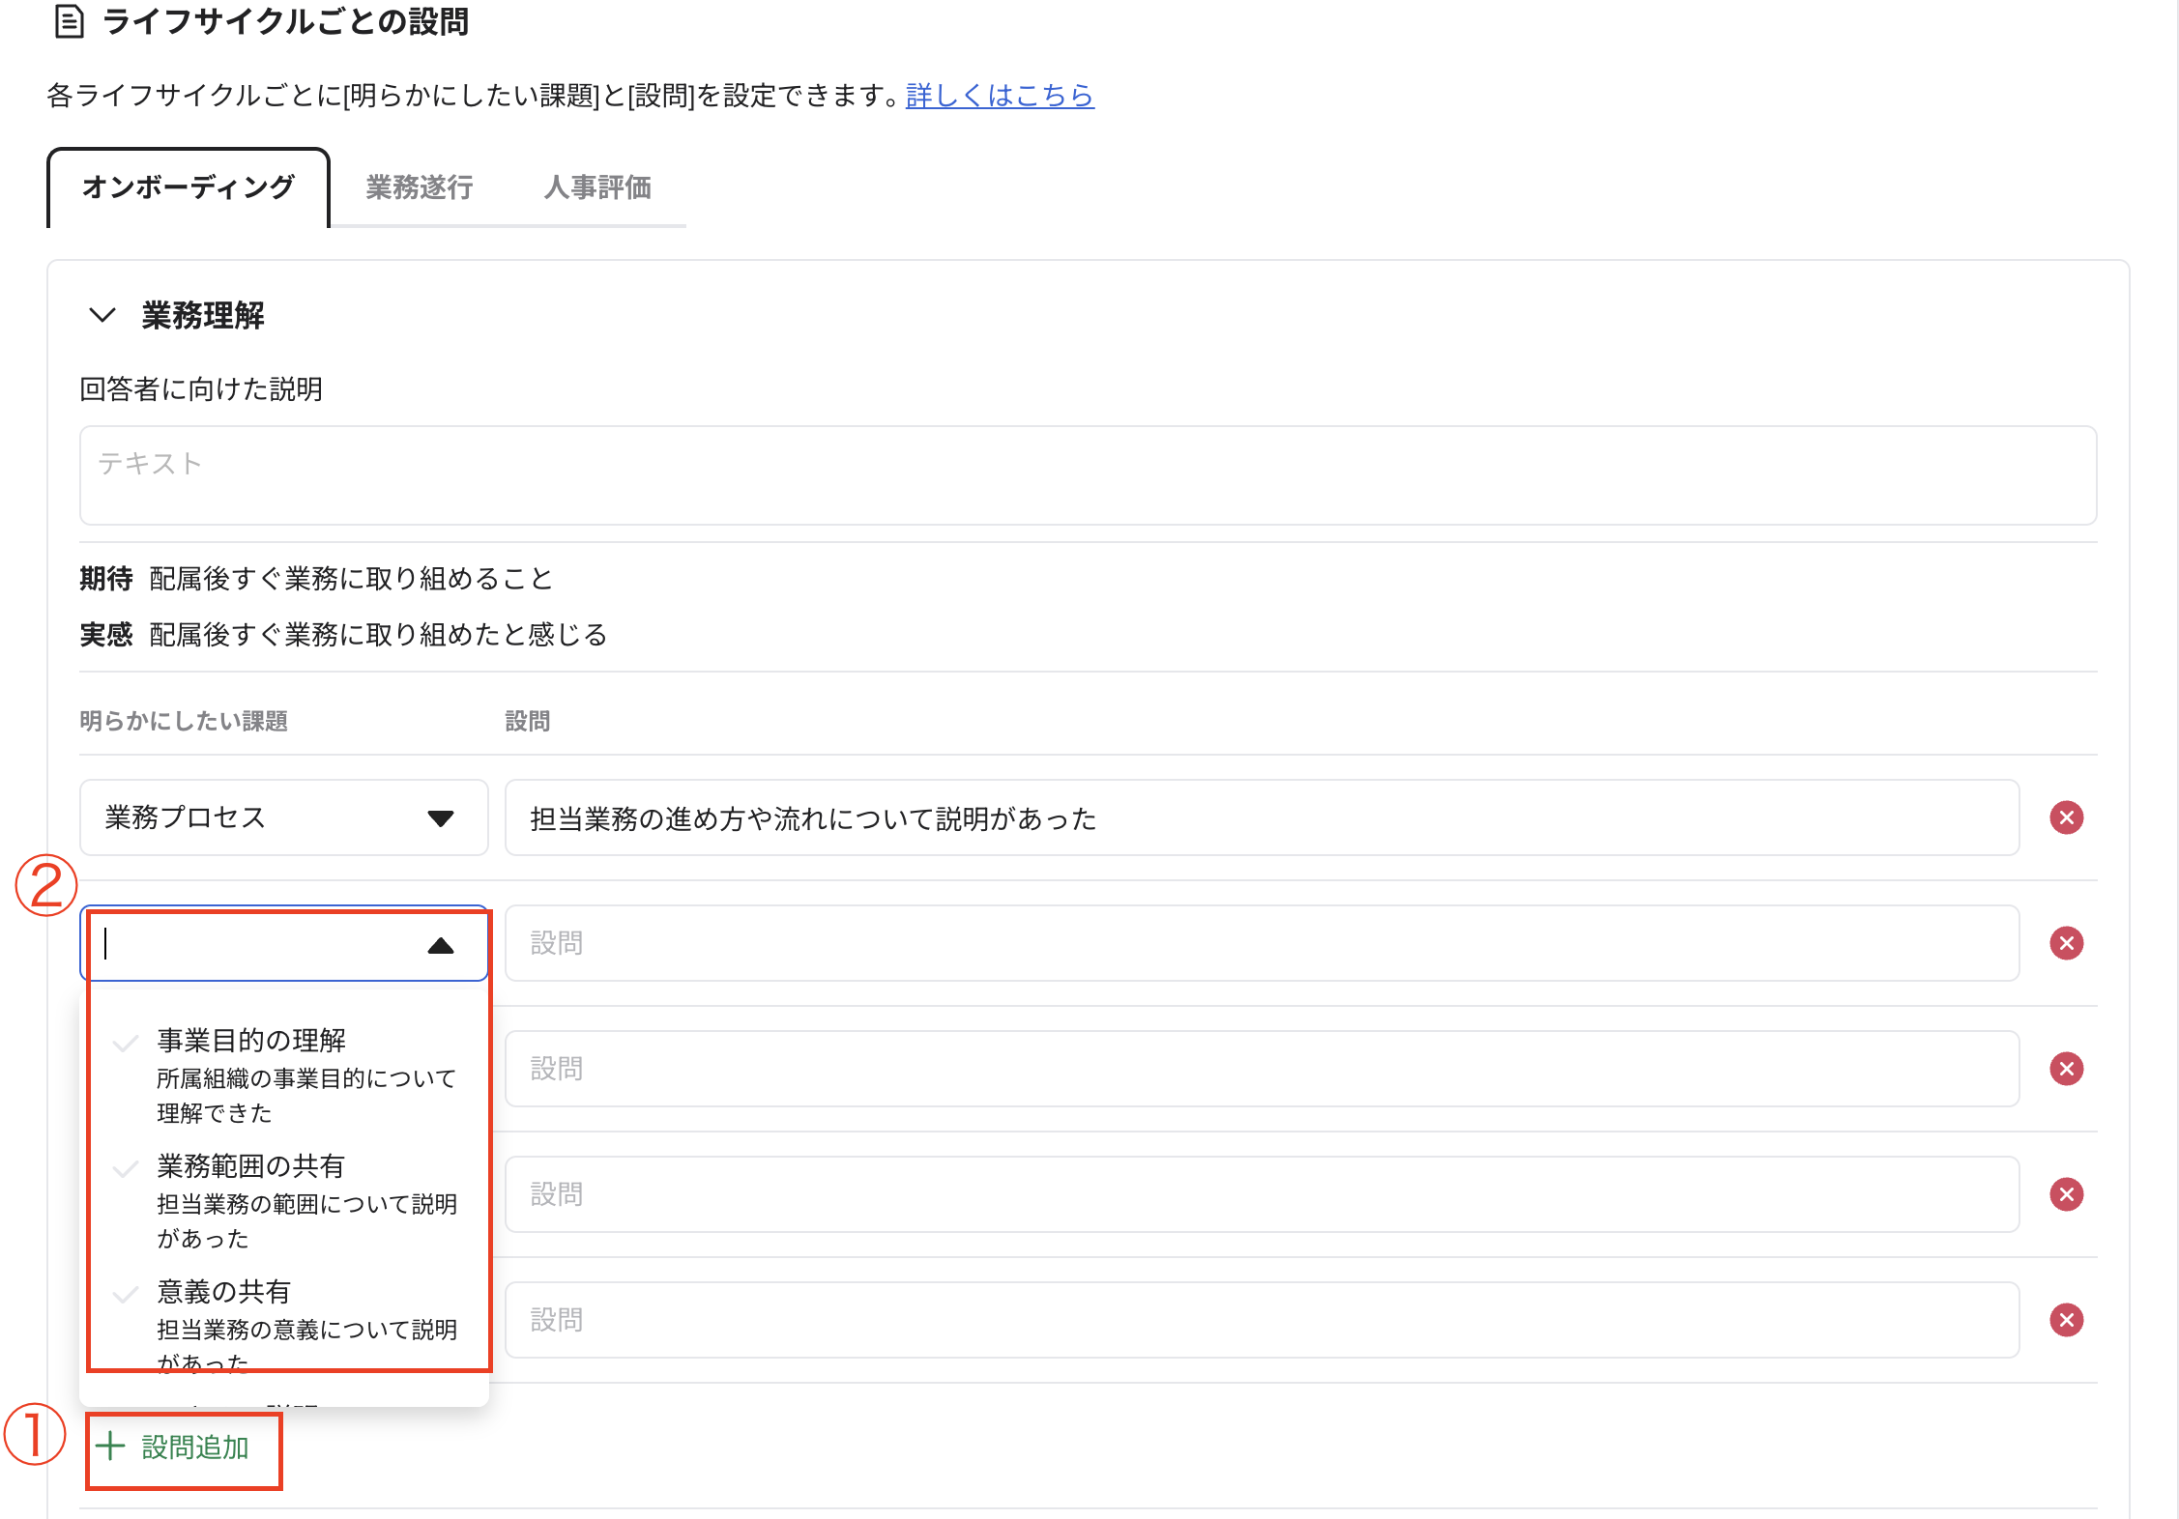Collapse the 業務理解 section
This screenshot has height=1519, width=2179.
click(102, 316)
